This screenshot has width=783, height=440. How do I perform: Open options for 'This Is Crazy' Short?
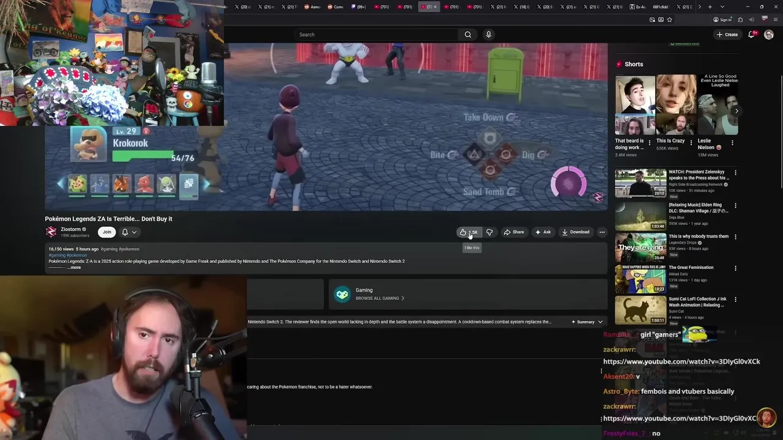click(691, 142)
